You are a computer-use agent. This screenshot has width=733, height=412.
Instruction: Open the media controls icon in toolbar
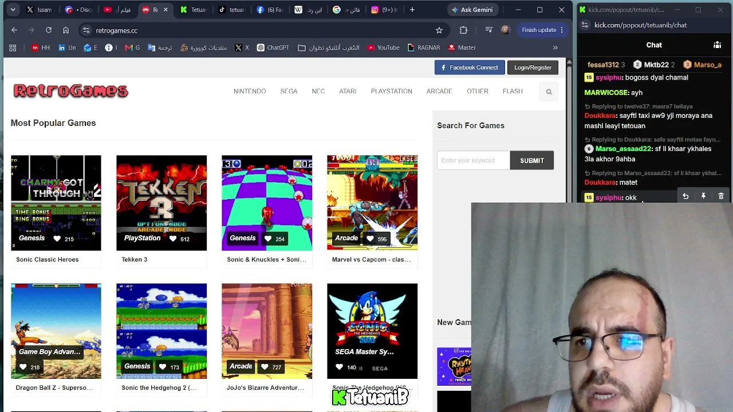488,30
